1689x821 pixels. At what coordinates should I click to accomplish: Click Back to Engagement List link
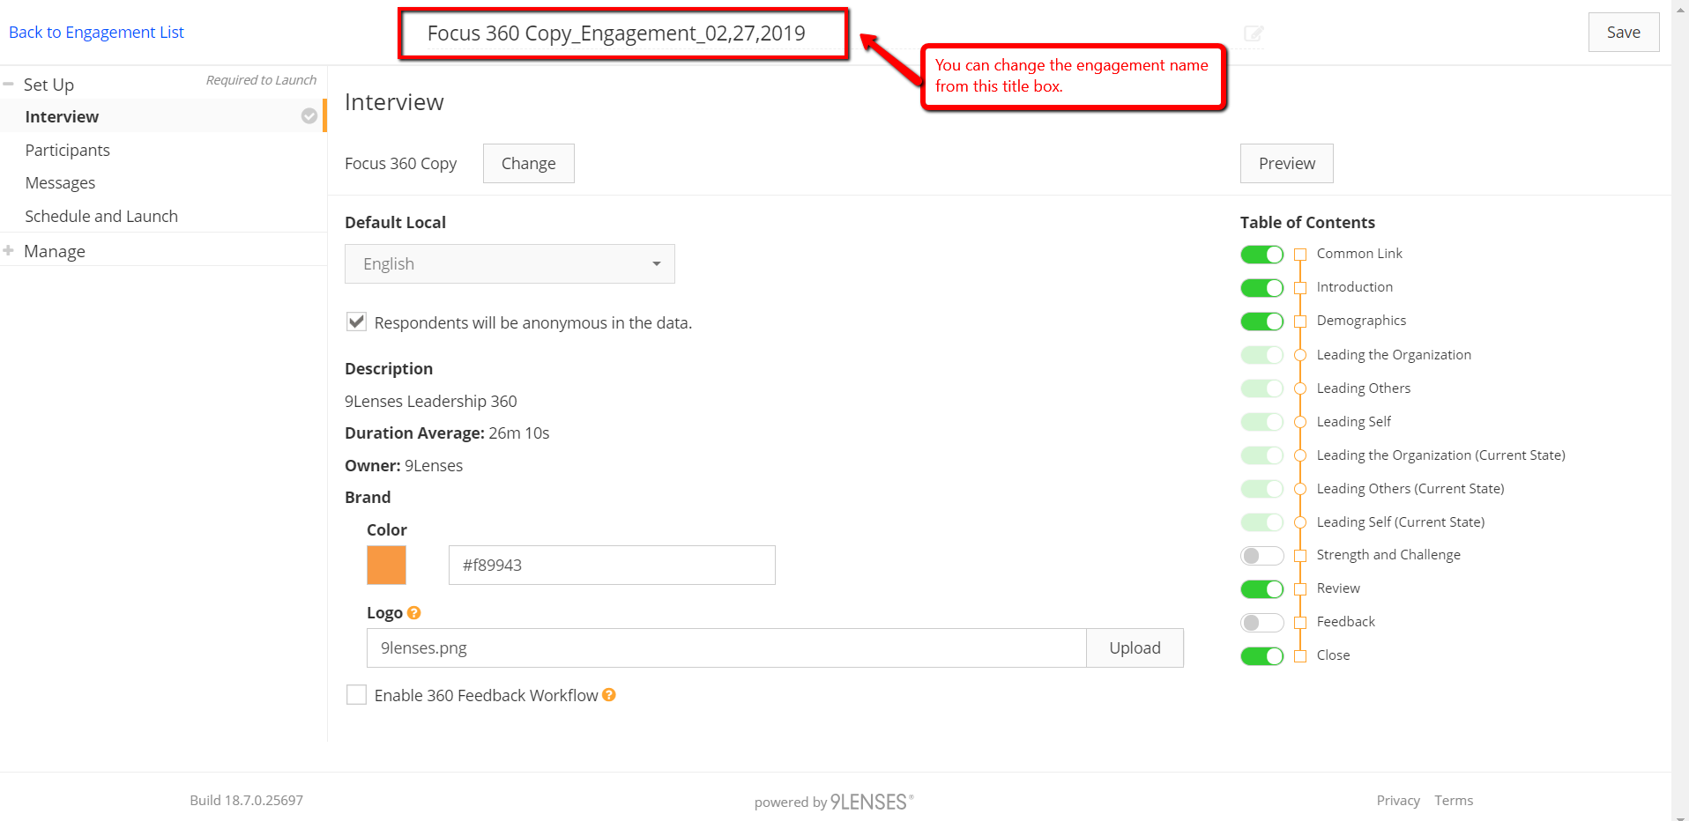96,33
